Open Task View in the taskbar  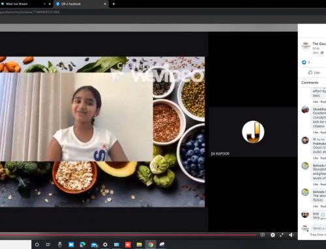pos(48,244)
